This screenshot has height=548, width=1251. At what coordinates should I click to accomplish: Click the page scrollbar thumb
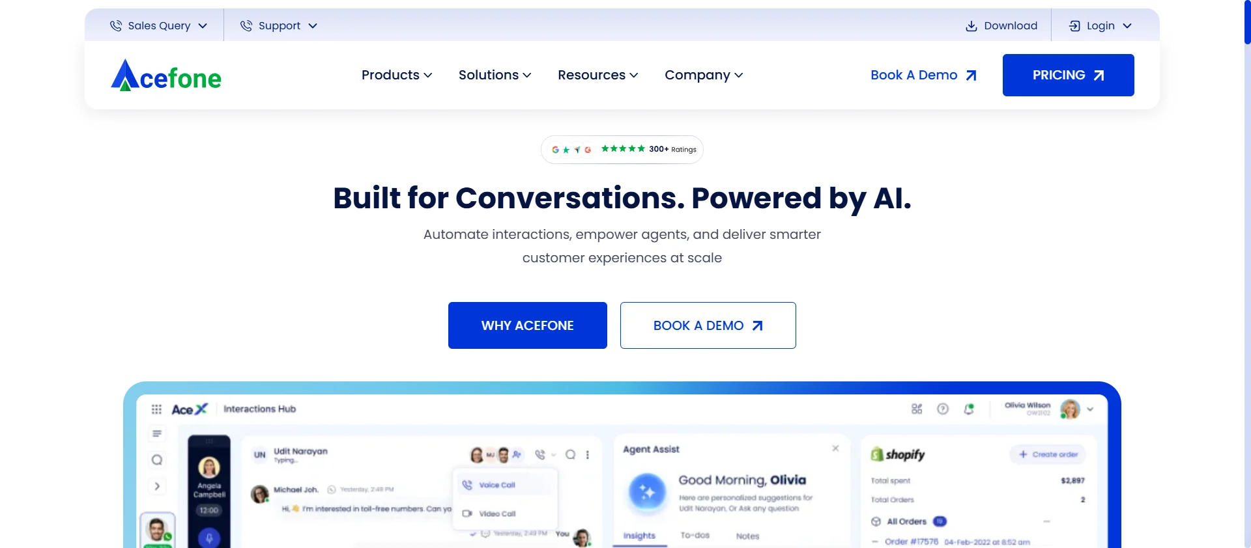(x=1247, y=22)
